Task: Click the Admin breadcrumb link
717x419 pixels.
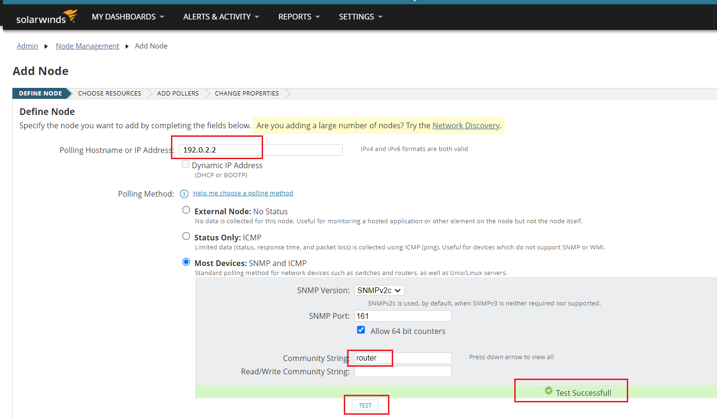Action: [x=27, y=46]
